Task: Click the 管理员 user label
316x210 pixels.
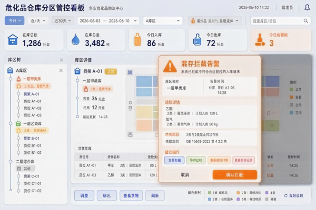Action: click(x=287, y=8)
